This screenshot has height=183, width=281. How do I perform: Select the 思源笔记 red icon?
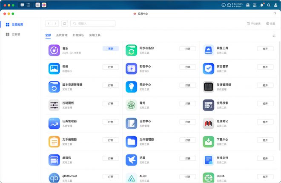click(209, 124)
